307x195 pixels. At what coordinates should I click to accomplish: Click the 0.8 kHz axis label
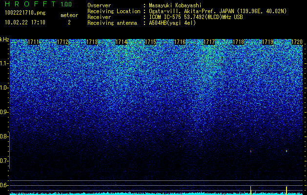[x=4, y=136]
